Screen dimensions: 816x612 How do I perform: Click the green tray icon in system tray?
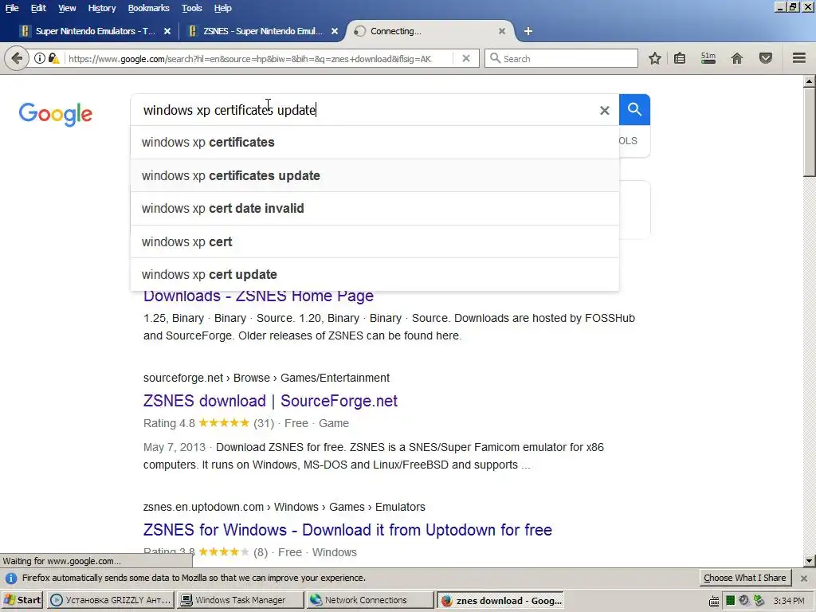click(x=730, y=601)
